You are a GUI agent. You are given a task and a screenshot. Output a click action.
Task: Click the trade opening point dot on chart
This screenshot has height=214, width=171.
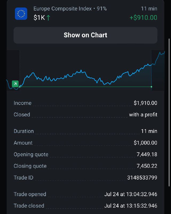point(20,87)
